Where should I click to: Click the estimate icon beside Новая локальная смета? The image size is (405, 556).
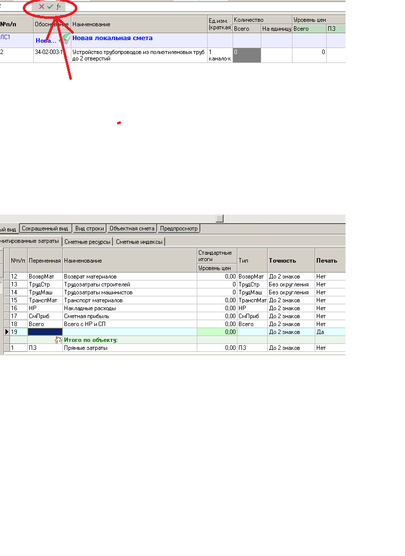pyautogui.click(x=65, y=39)
